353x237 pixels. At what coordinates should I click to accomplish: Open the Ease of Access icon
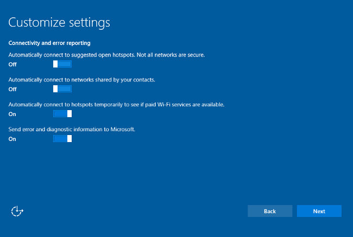(17, 211)
